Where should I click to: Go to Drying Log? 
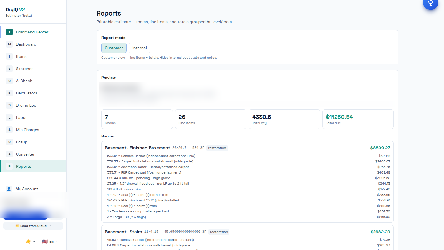(33, 105)
